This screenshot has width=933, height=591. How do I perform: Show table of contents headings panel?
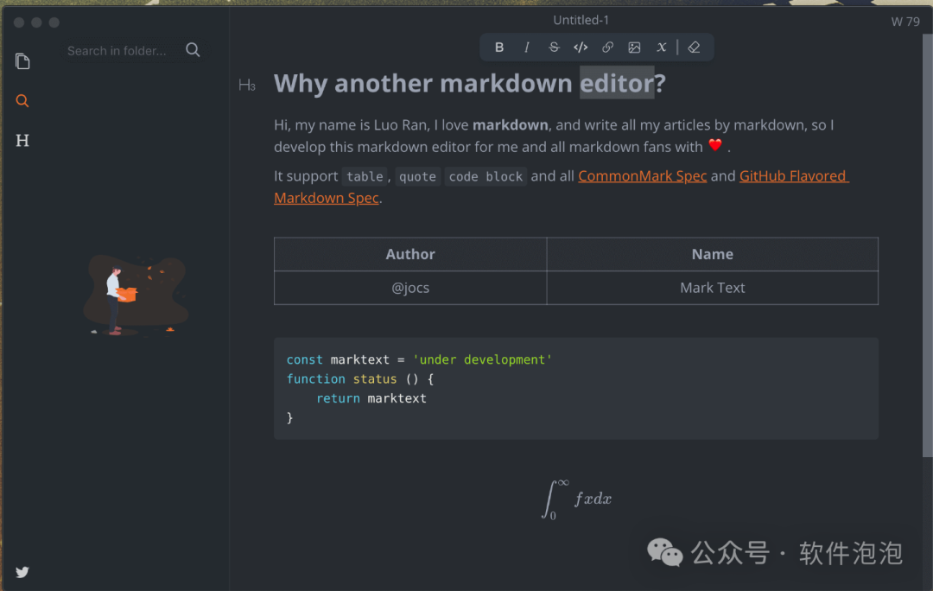(22, 141)
